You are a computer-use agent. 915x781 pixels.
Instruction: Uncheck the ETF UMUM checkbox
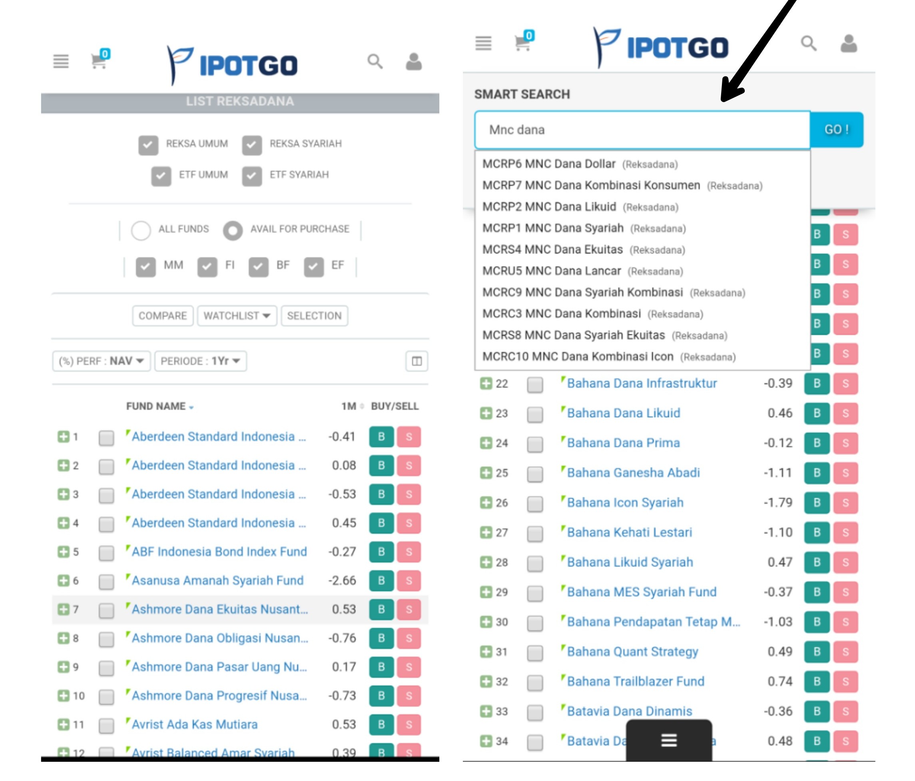point(161,176)
